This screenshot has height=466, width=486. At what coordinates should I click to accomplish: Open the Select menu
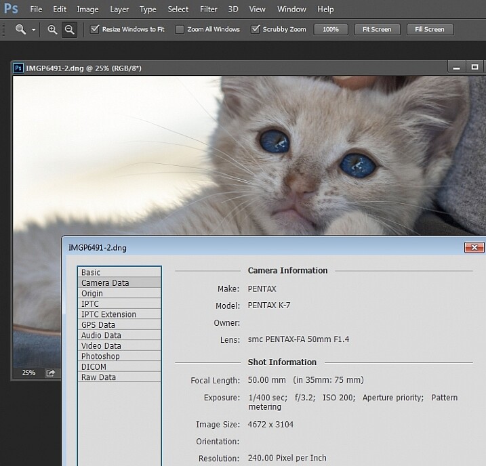coord(178,9)
